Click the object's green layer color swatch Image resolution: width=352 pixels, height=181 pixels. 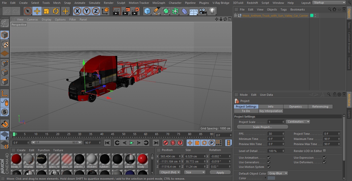coord(312,16)
